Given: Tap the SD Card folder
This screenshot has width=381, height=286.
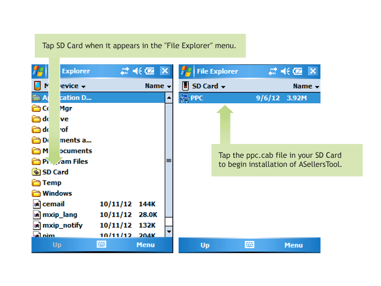Looking at the screenshot, I should coord(50,172).
